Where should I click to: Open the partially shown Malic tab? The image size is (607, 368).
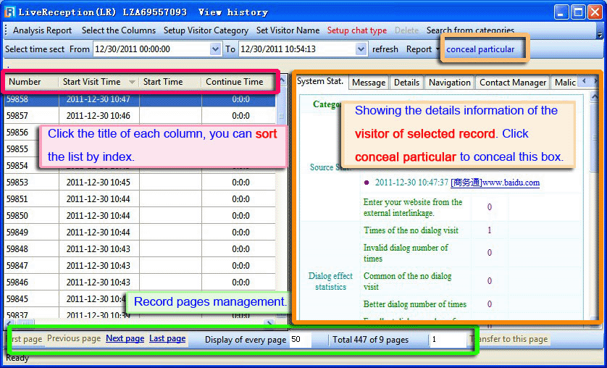[x=564, y=83]
